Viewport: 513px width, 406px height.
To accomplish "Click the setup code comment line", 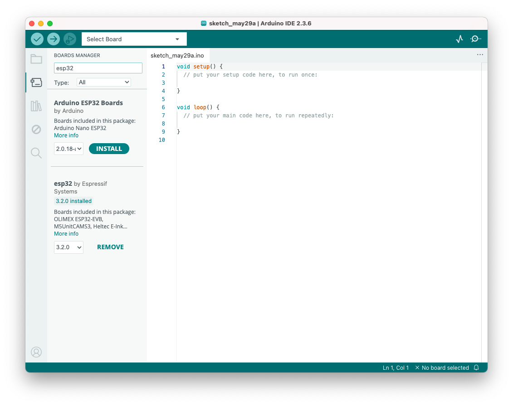I will click(250, 74).
